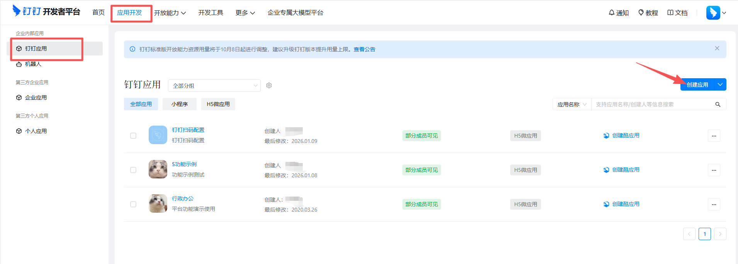Image resolution: width=738 pixels, height=264 pixels.
Task: Expand the 更多 menu
Action: pos(245,13)
